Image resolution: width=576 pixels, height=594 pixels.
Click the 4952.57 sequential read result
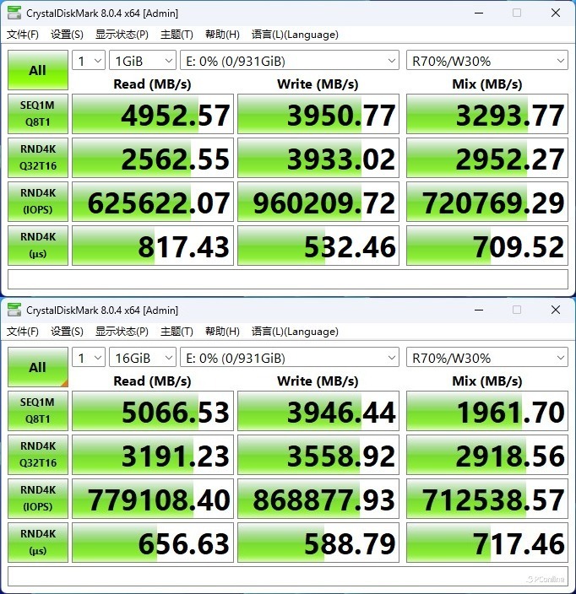click(x=153, y=114)
